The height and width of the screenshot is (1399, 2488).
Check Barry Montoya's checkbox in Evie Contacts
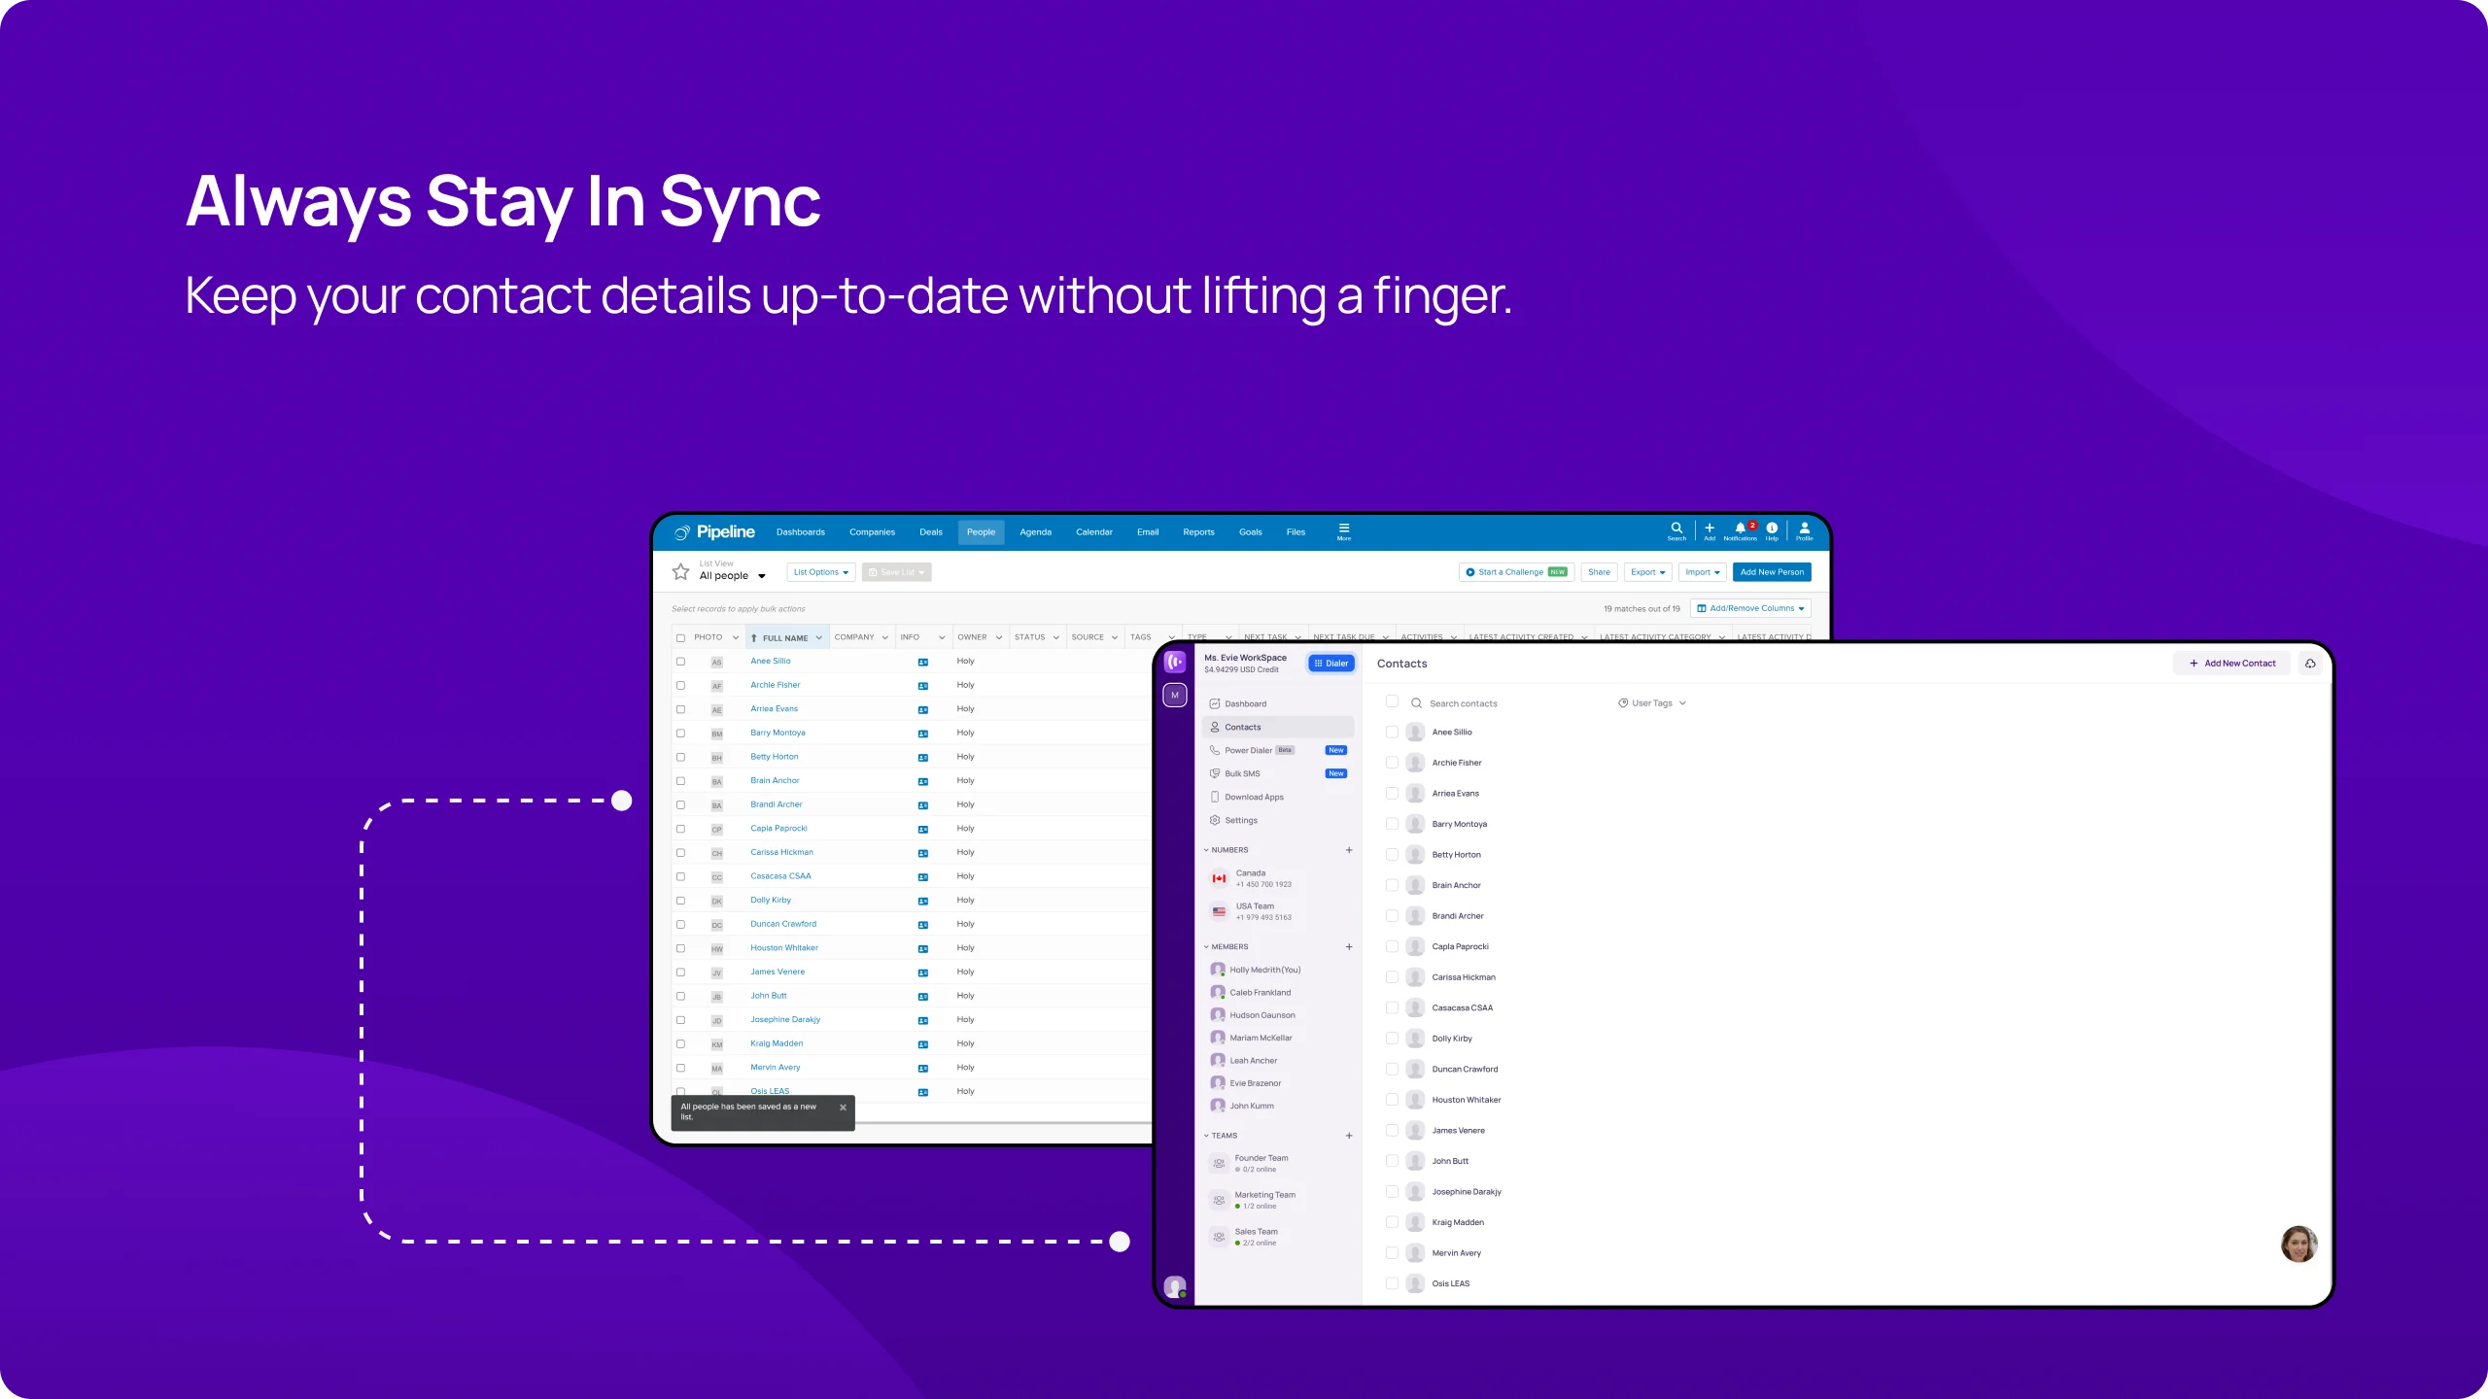pyautogui.click(x=1392, y=824)
